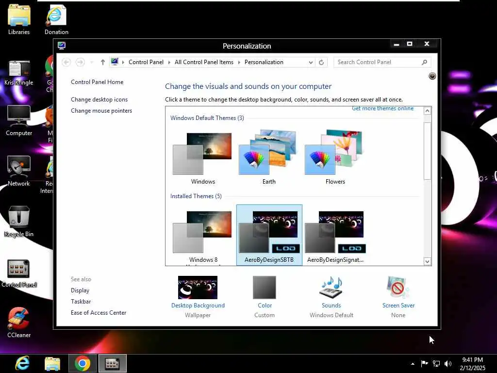
Task: Click the round help button
Action: [x=432, y=76]
